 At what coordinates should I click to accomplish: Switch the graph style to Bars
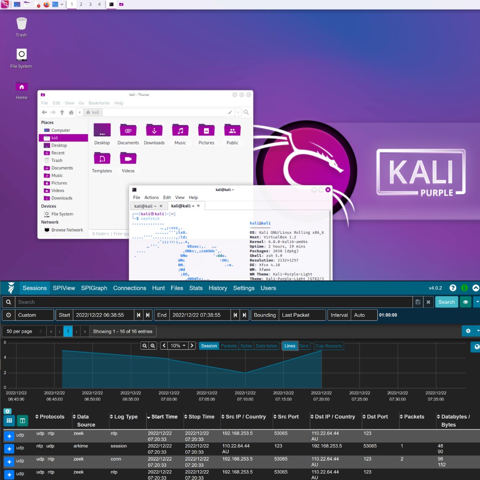(304, 346)
